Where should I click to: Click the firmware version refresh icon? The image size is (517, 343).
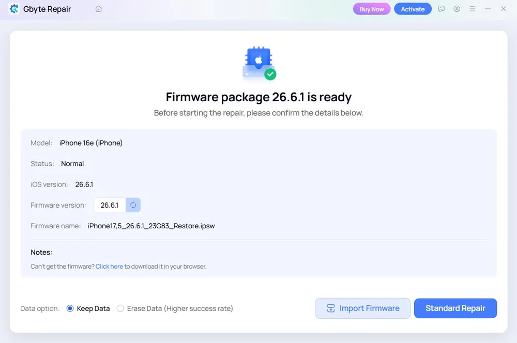(x=133, y=205)
